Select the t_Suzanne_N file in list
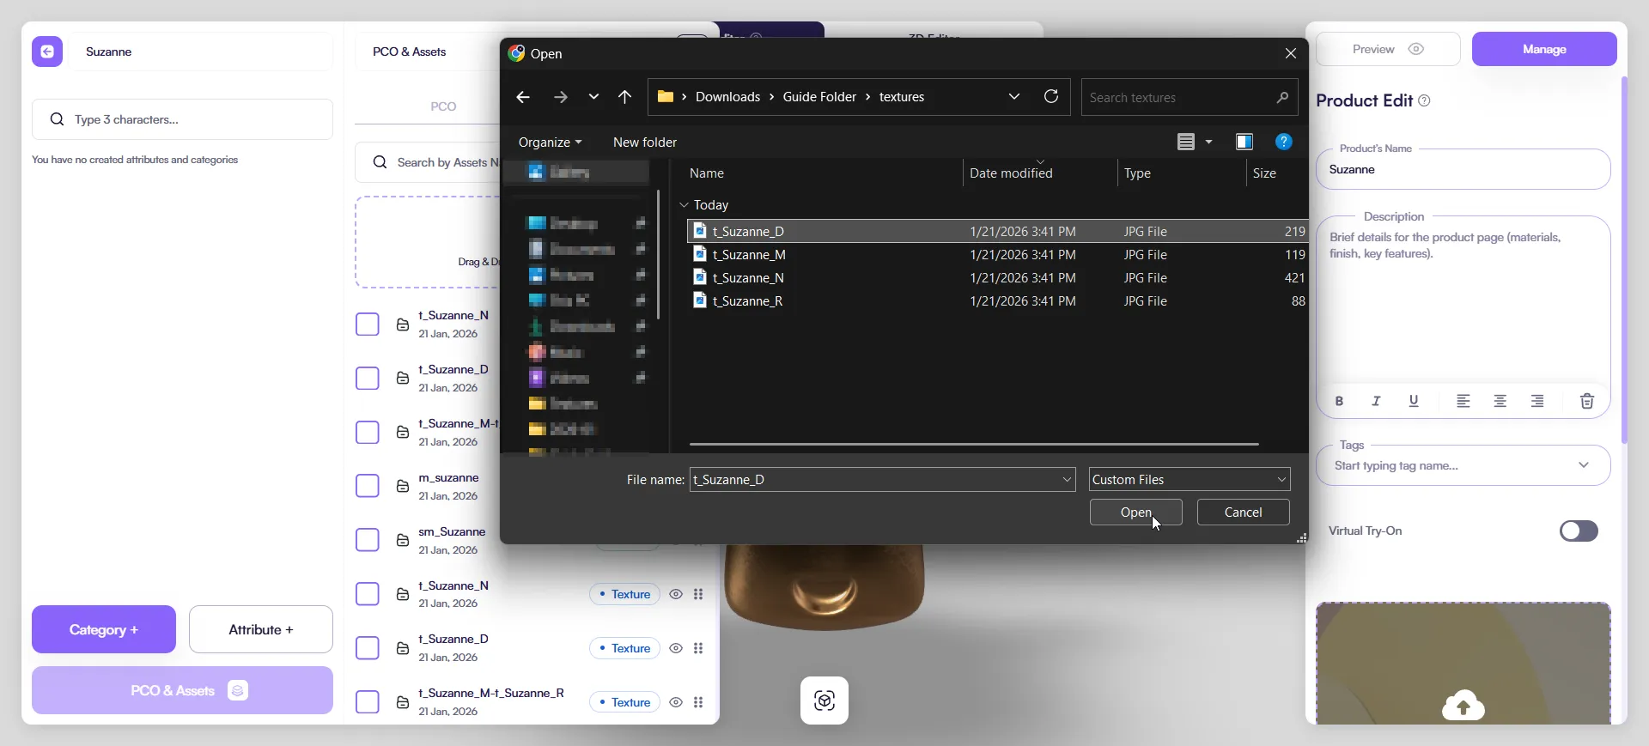 (x=748, y=278)
